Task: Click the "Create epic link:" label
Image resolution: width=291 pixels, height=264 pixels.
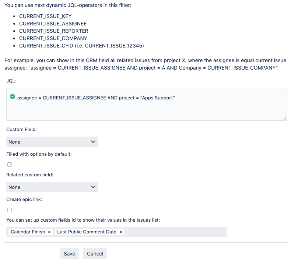Action: pyautogui.click(x=24, y=199)
